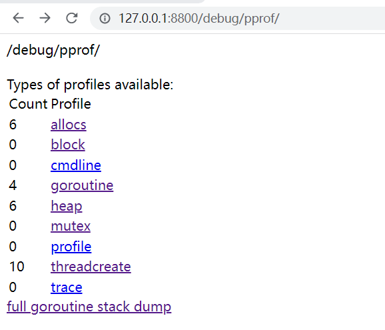Open the heap profile link

pos(67,206)
